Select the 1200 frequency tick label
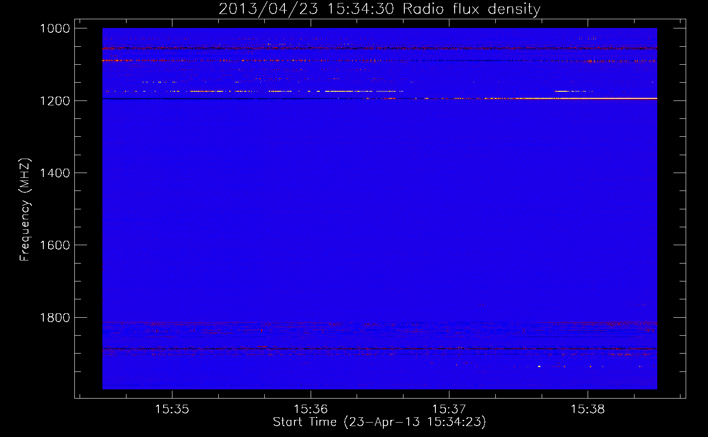The width and height of the screenshot is (708, 437). [55, 101]
